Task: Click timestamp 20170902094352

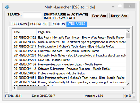Action: (25, 38)
